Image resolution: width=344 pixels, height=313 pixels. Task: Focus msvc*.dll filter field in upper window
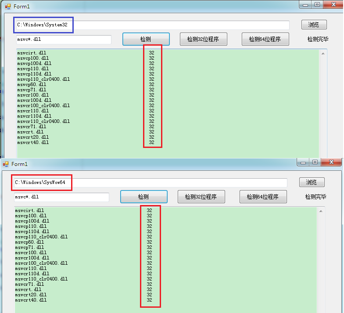(x=64, y=40)
